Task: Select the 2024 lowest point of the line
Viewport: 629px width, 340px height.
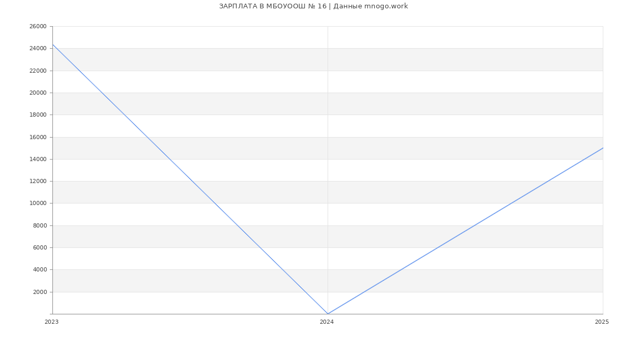Action: (328, 314)
